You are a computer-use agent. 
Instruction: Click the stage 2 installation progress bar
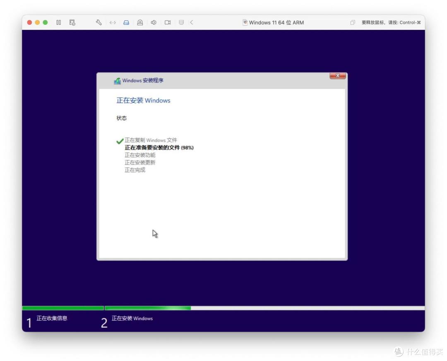coord(264,308)
